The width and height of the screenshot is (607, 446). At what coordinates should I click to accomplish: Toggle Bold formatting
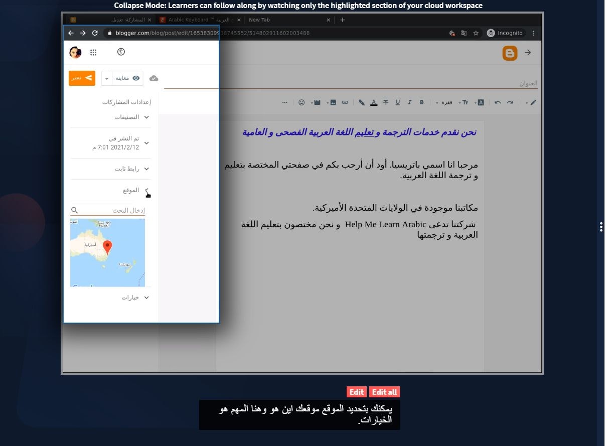pos(422,102)
